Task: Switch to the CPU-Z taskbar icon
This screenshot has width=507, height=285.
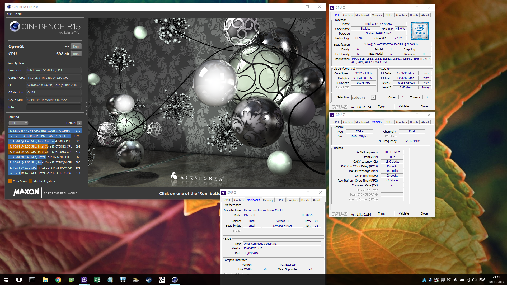Action: (84, 280)
